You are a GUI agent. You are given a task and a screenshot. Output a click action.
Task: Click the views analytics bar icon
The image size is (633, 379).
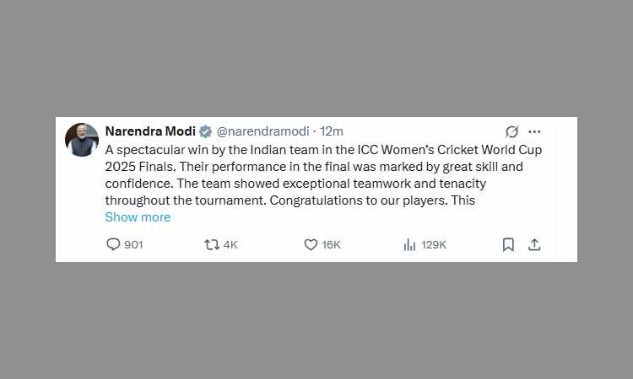pos(409,244)
